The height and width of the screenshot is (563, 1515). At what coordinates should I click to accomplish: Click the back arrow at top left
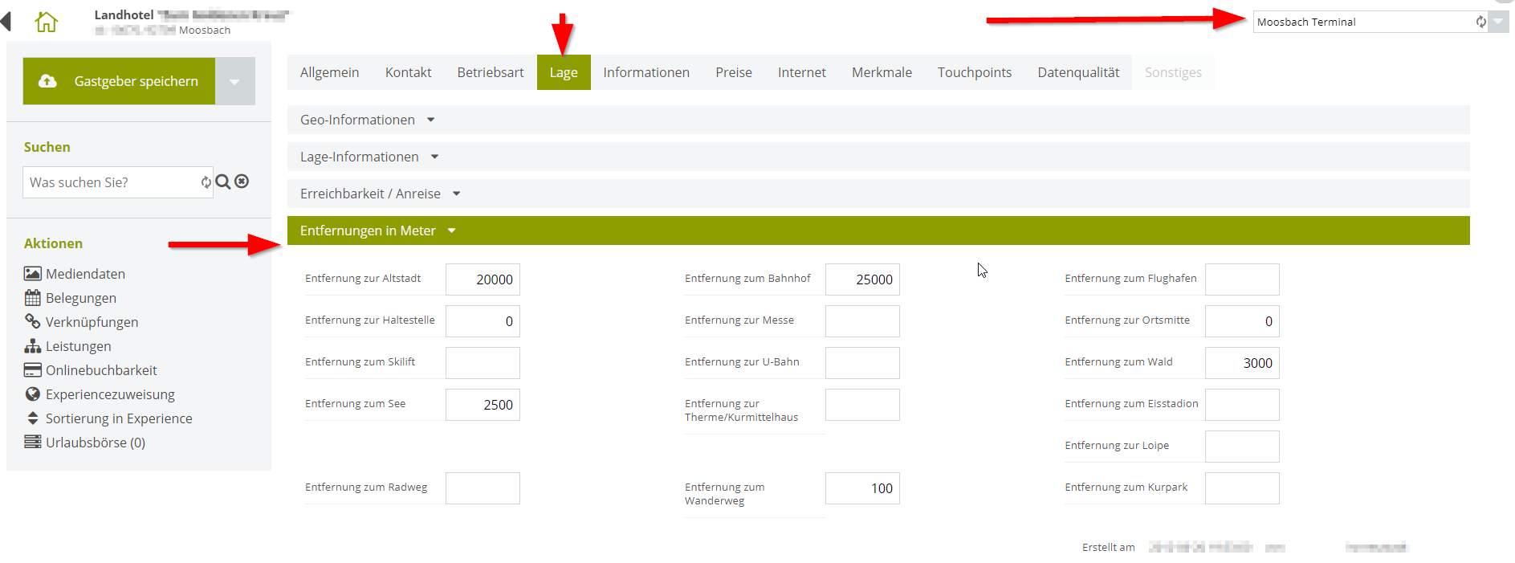6,21
